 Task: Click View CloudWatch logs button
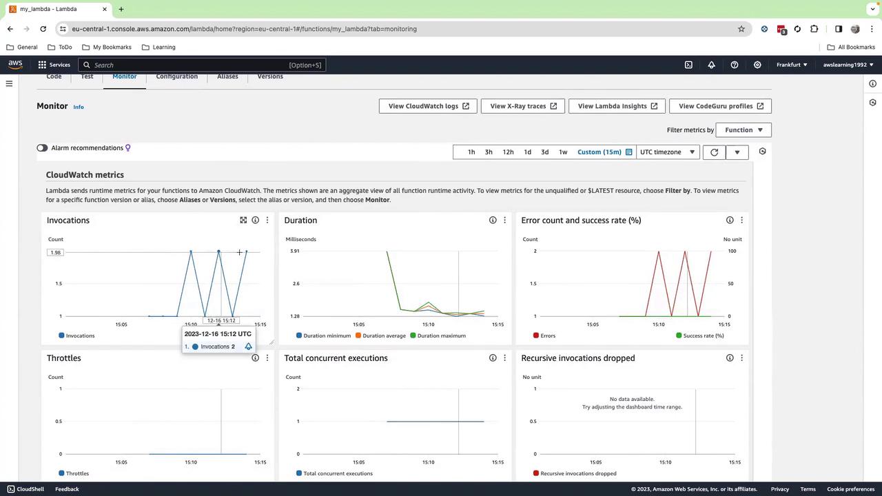[x=428, y=106]
